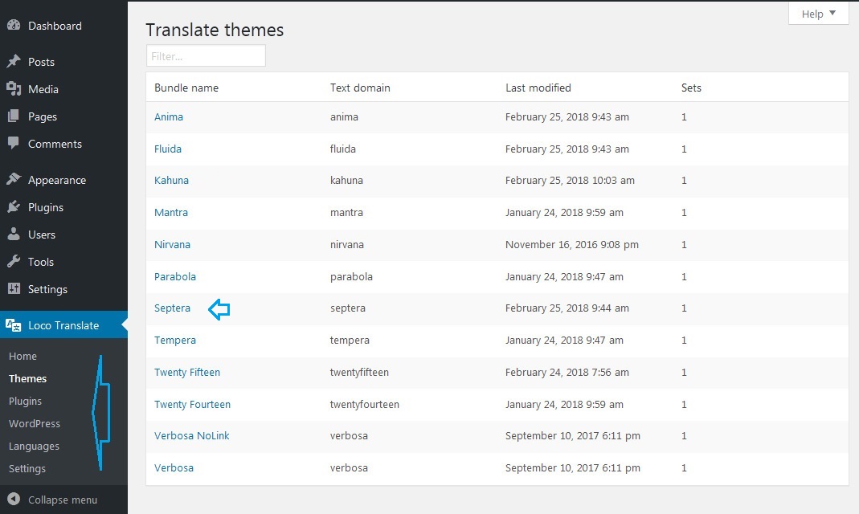Open the Plugins item in main menu
The image size is (859, 514).
pyautogui.click(x=46, y=207)
